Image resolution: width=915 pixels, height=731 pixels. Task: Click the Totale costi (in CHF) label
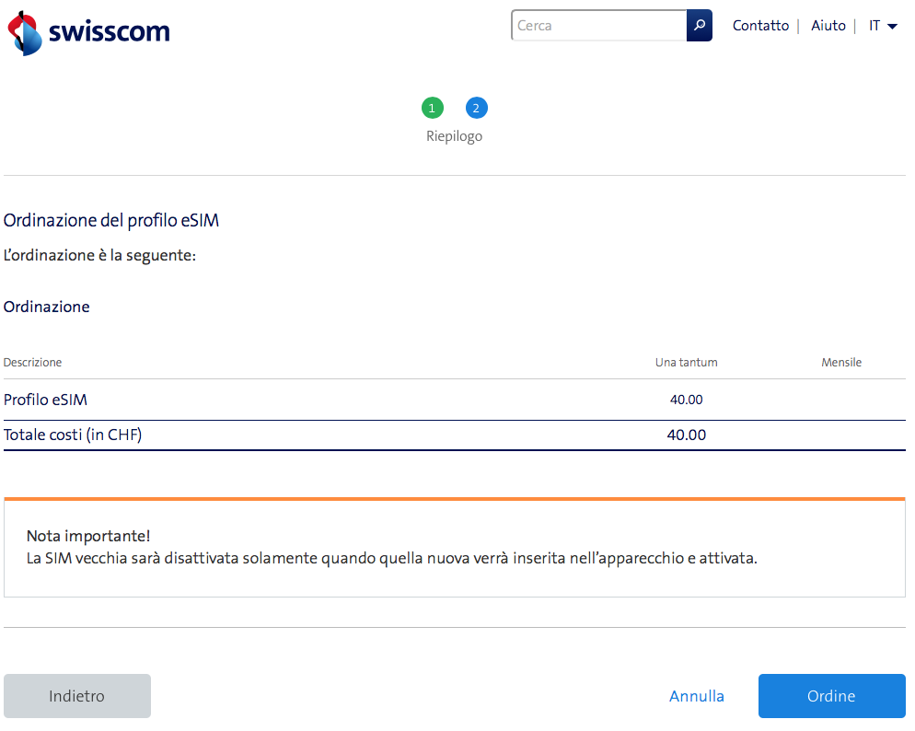tap(73, 435)
